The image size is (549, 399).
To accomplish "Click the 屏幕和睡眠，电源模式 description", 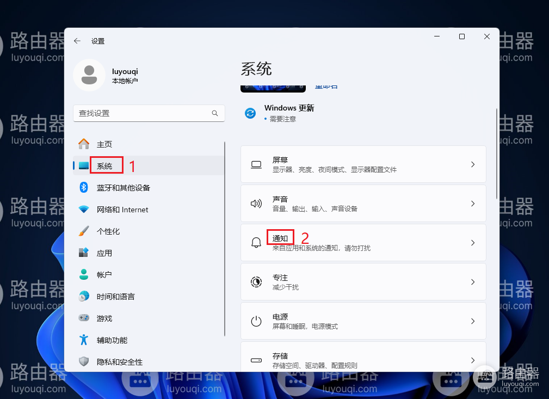I will [305, 327].
